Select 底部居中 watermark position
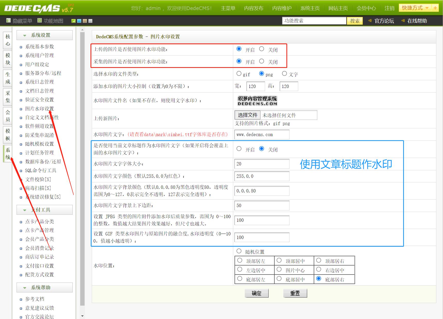 (x=279, y=279)
